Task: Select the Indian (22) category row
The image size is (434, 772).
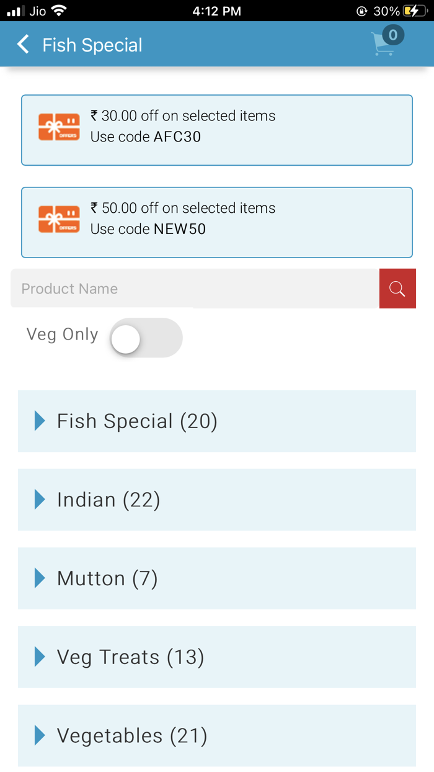Action: click(x=217, y=500)
